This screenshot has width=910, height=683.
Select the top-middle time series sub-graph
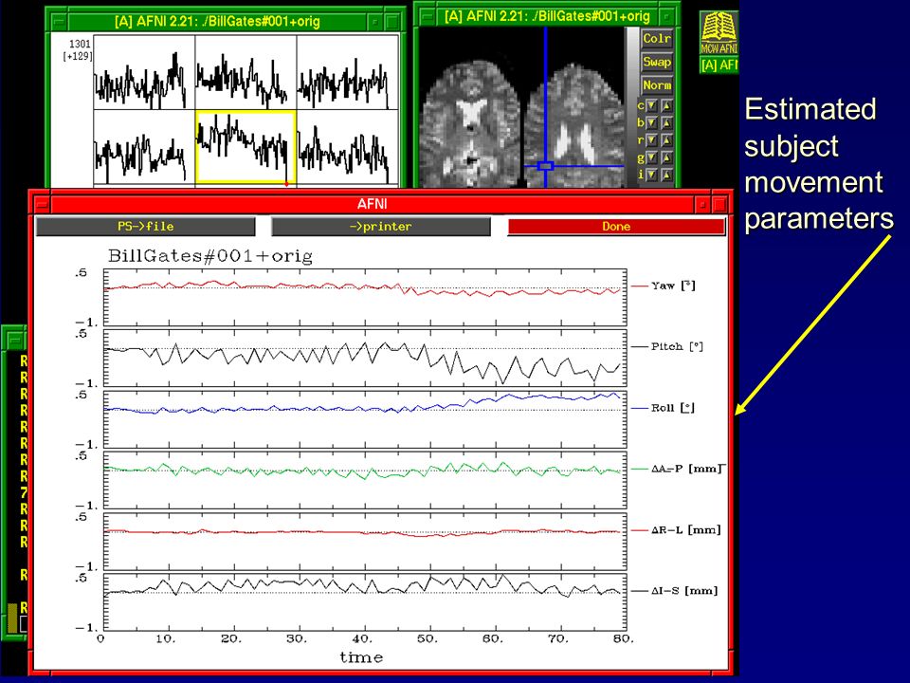point(246,72)
